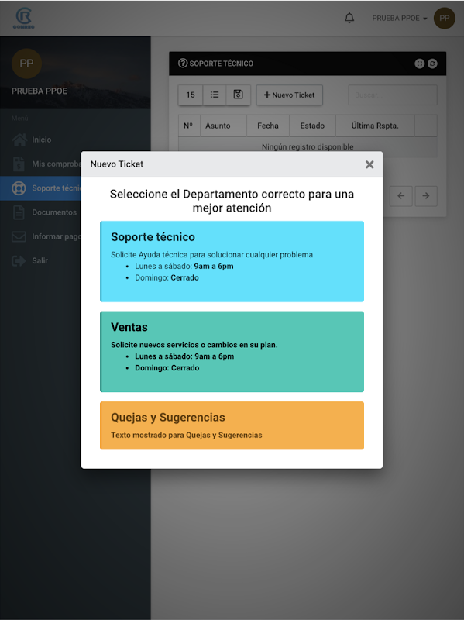
Task: Open the notifications bell
Action: click(x=349, y=18)
